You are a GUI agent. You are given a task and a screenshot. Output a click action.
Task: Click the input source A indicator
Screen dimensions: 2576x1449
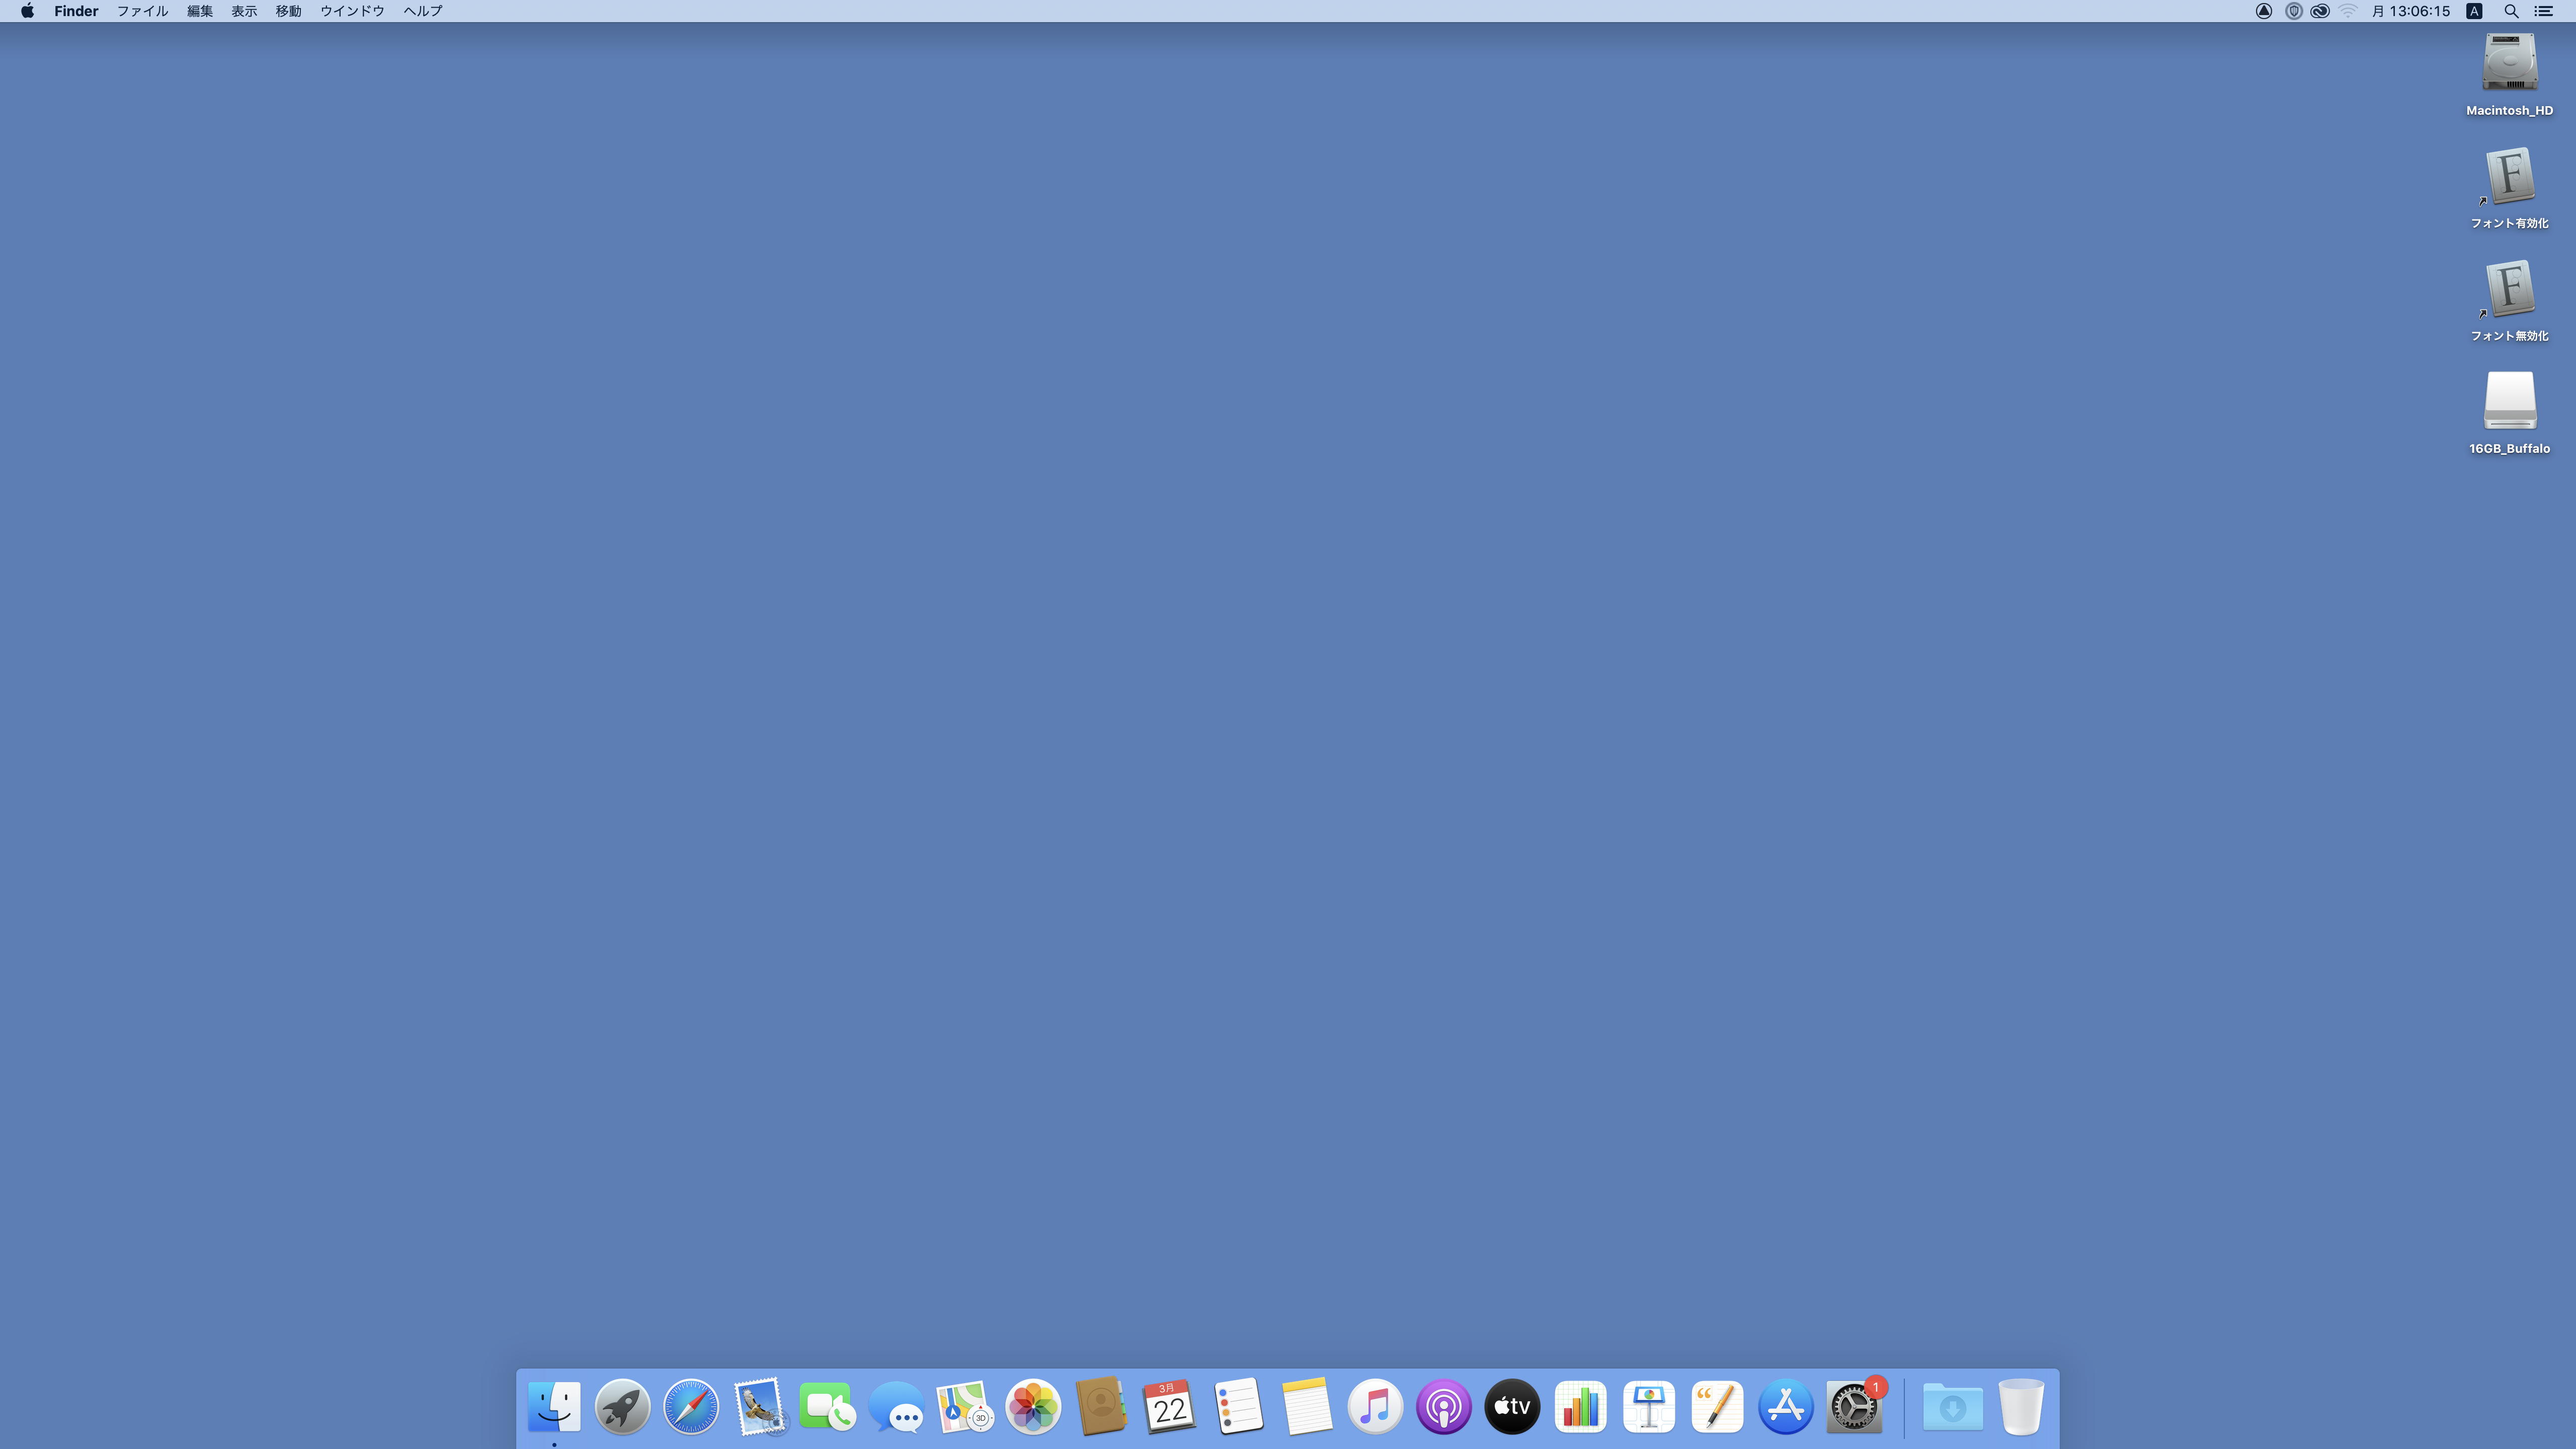[x=2474, y=11]
